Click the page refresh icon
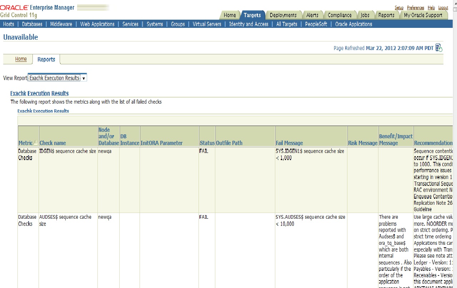457x288 pixels. coord(439,48)
